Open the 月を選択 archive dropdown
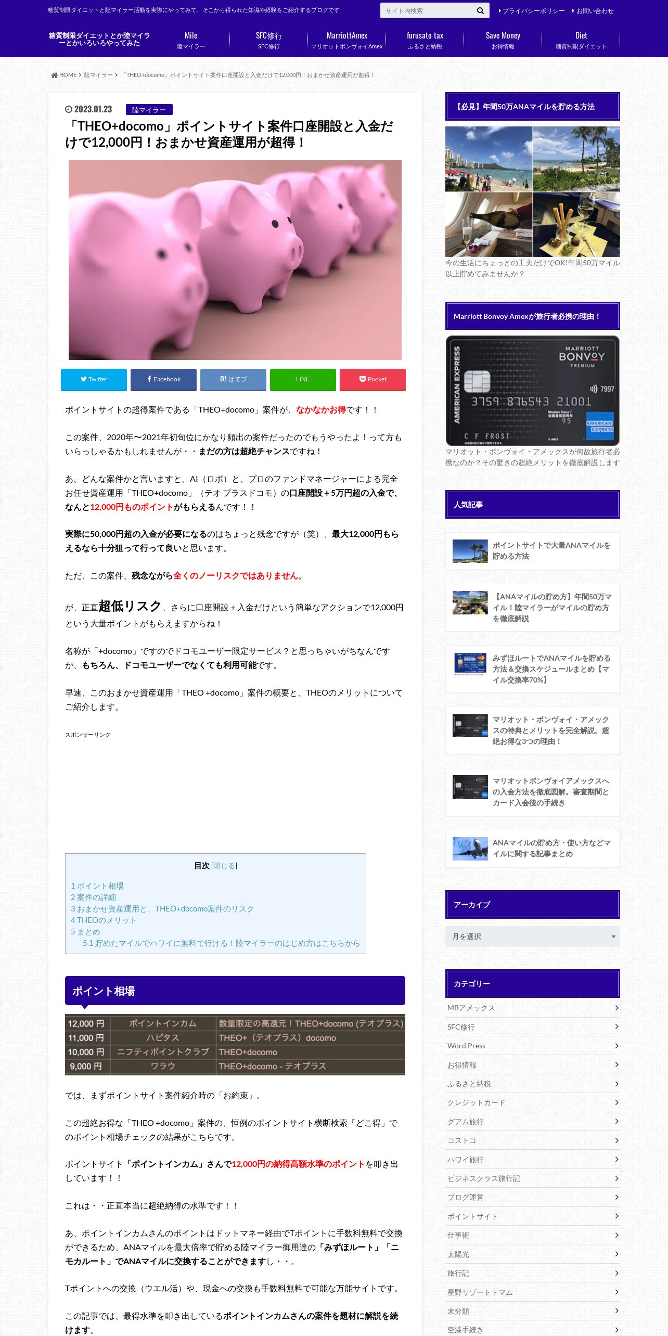This screenshot has width=668, height=1336. (x=533, y=936)
